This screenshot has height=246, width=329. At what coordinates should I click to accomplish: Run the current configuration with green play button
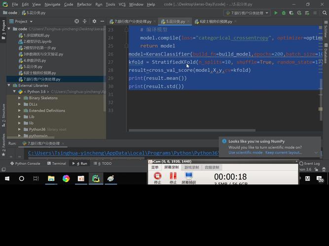tap(276, 13)
